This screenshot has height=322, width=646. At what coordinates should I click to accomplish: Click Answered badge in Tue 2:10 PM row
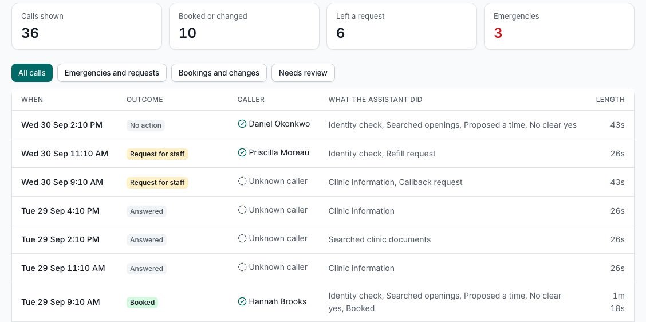pos(146,240)
